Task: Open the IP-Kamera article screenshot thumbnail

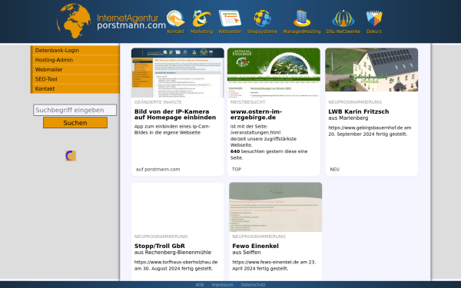Action: coord(177,73)
